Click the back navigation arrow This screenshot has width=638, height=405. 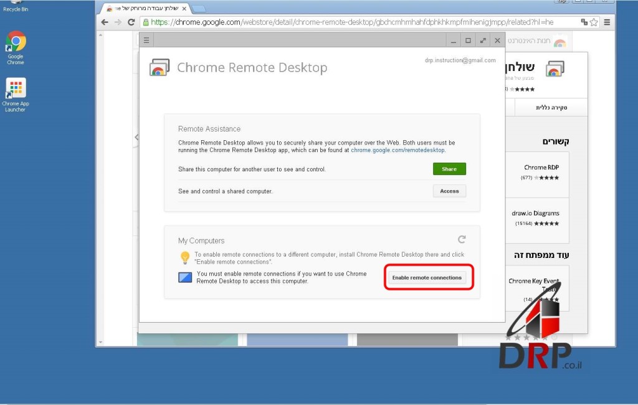pos(104,22)
